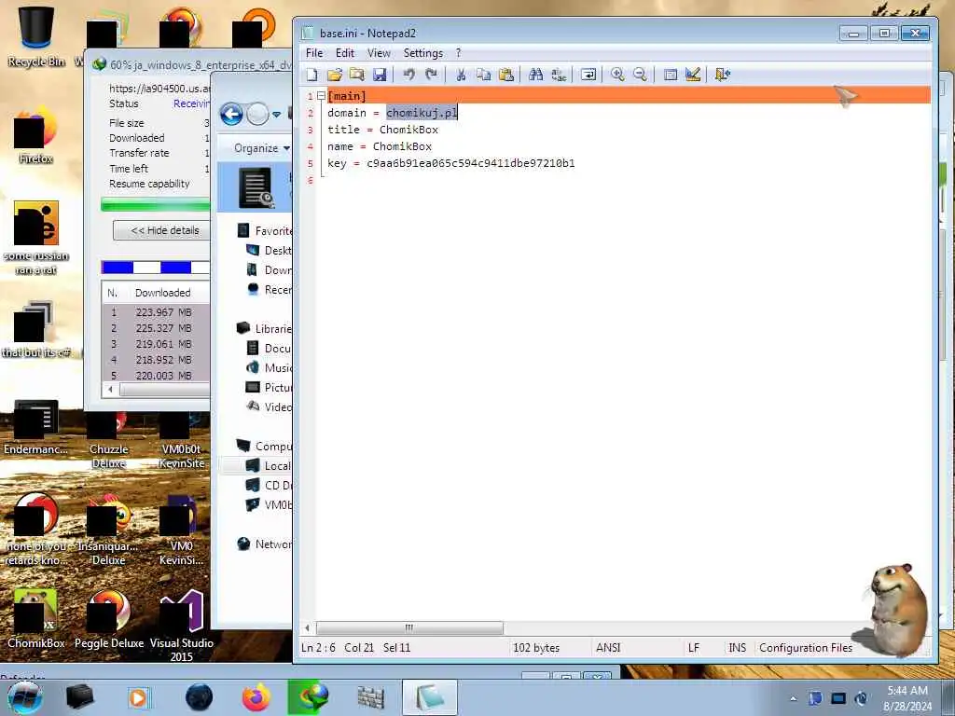The image size is (955, 716).
Task: Toggle the INS insert mode indicator
Action: click(x=737, y=648)
